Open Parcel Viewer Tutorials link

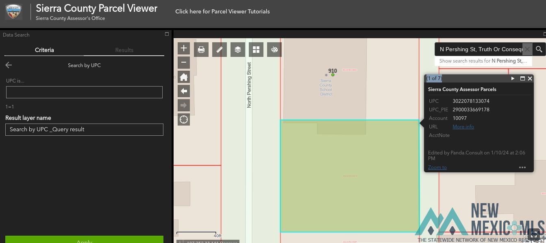(222, 11)
